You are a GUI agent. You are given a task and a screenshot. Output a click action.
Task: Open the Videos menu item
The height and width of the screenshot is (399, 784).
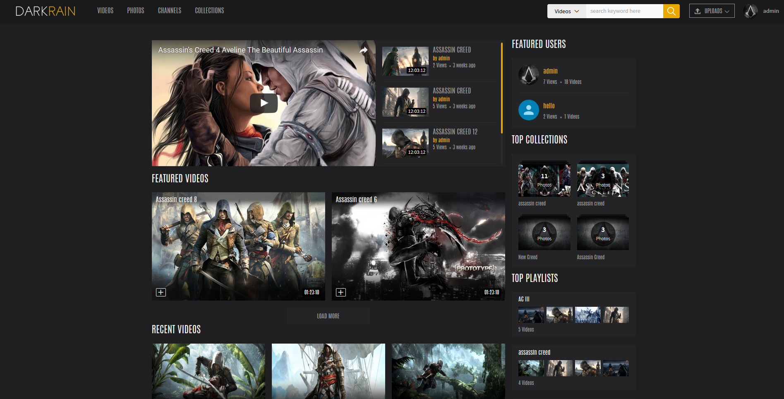[105, 11]
